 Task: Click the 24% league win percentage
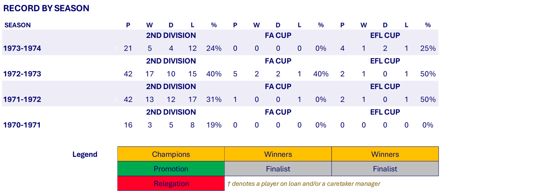tap(214, 48)
